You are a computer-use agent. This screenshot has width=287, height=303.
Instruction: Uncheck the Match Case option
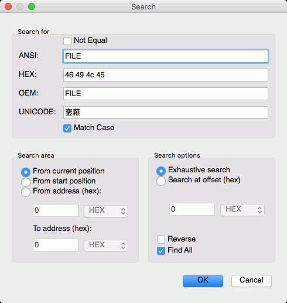point(67,128)
